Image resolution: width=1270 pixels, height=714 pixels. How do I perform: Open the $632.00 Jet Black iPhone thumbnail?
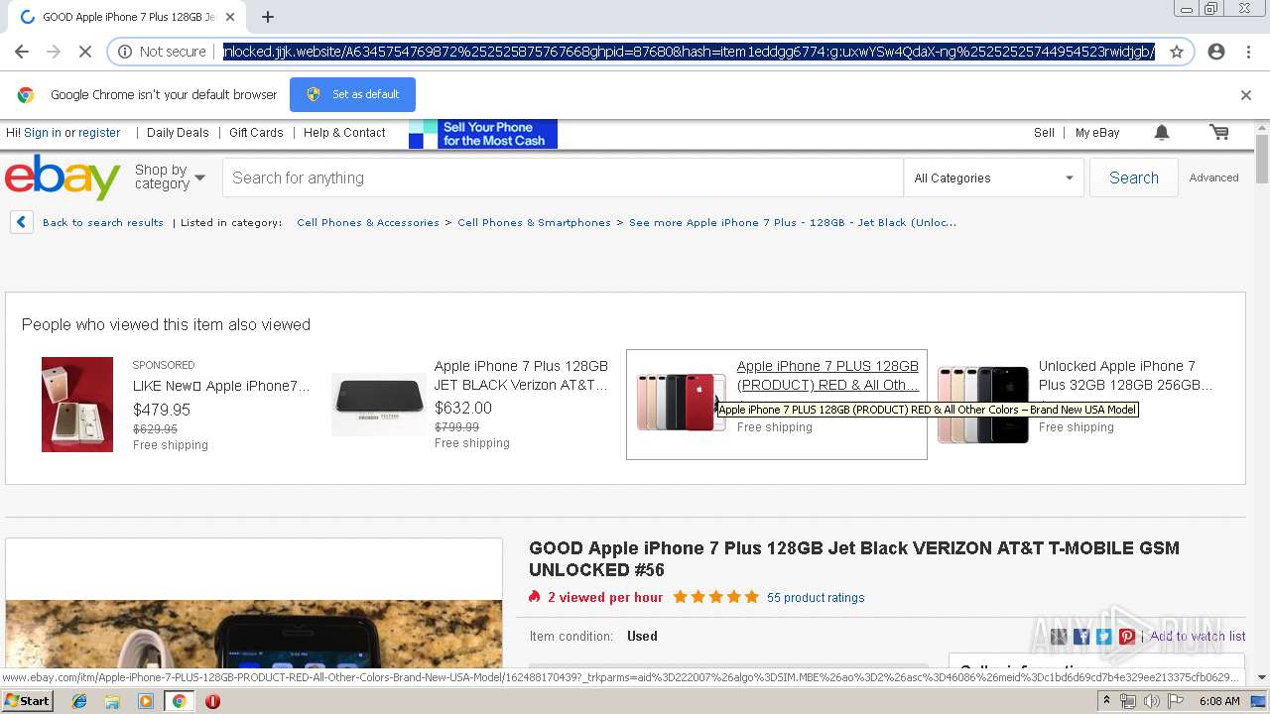379,405
